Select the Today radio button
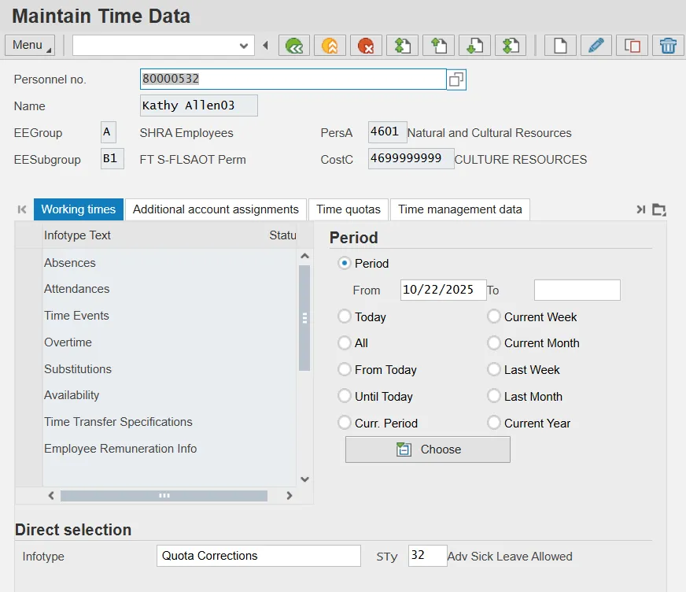 click(344, 316)
